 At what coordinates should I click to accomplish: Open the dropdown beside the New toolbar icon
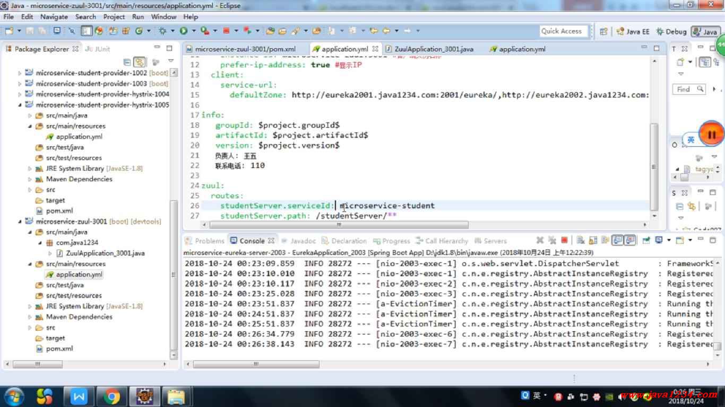pyautogui.click(x=19, y=31)
